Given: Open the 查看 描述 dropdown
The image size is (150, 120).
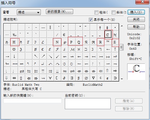Looking at the screenshot, I should pos(29,12).
